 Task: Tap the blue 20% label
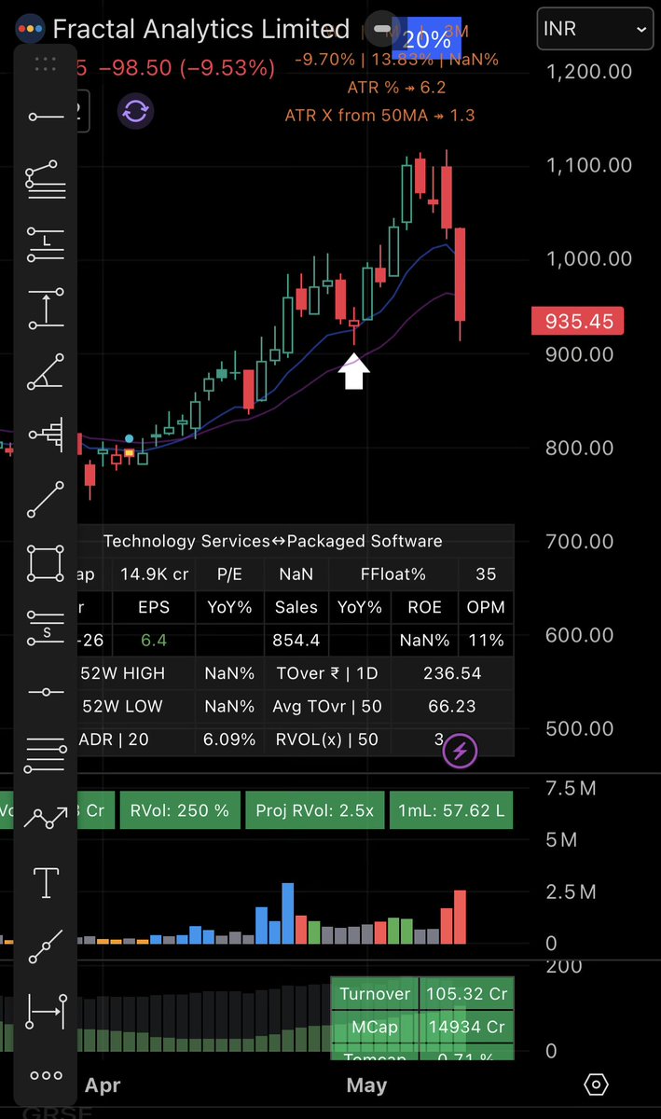pyautogui.click(x=427, y=39)
